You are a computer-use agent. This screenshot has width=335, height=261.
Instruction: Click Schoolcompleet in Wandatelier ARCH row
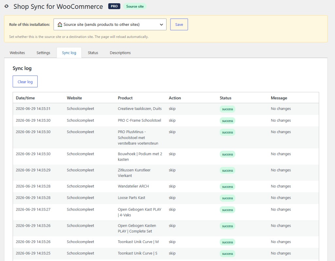coord(80,186)
